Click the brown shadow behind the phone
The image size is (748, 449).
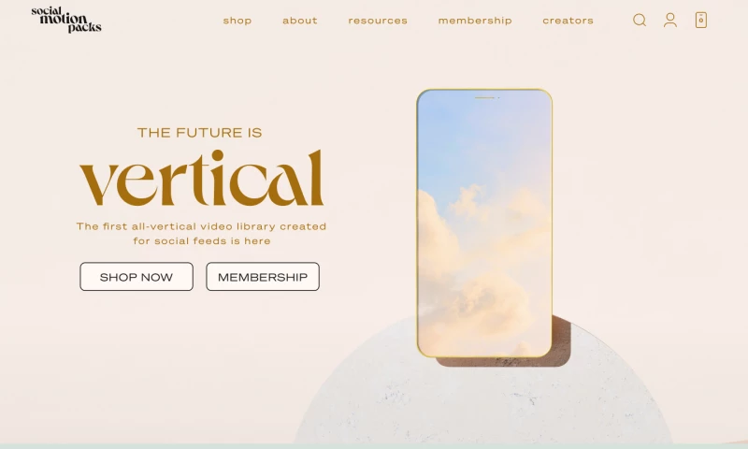(x=562, y=341)
